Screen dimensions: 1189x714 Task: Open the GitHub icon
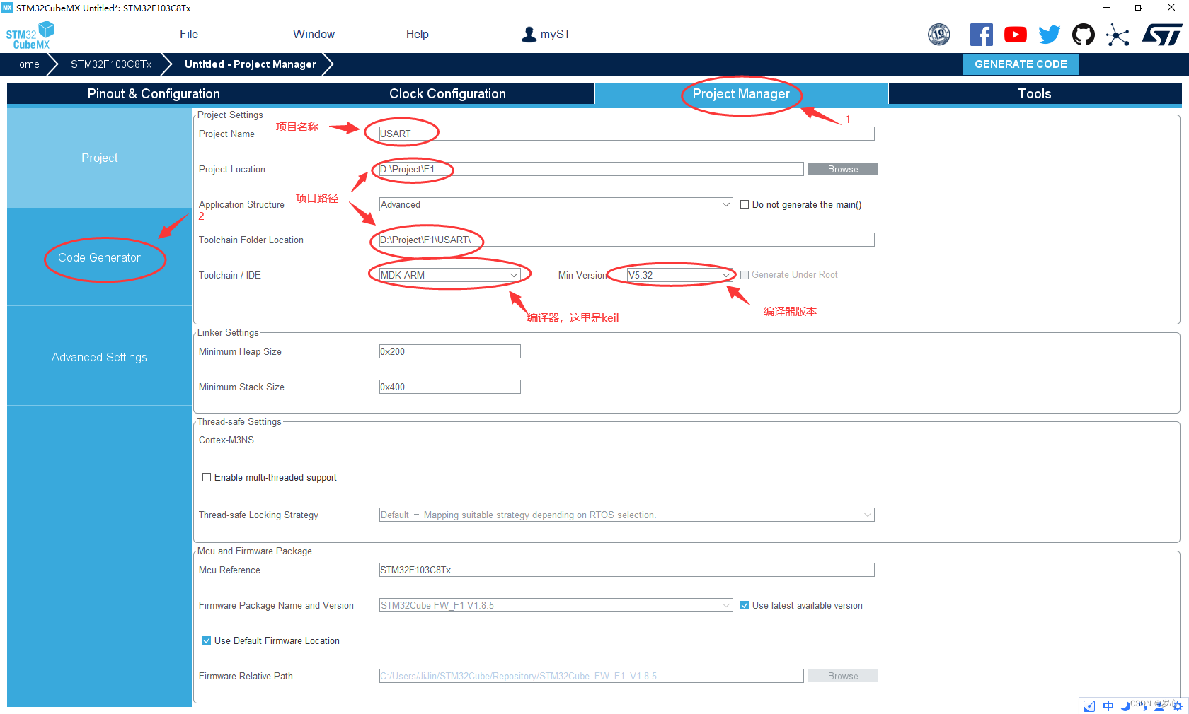[x=1084, y=35]
